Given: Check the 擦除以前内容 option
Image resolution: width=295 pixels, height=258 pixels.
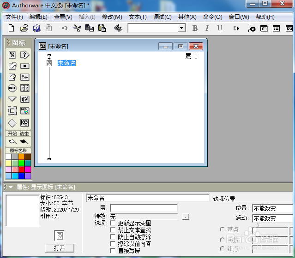Looking at the screenshot, I should pyautogui.click(x=113, y=244).
